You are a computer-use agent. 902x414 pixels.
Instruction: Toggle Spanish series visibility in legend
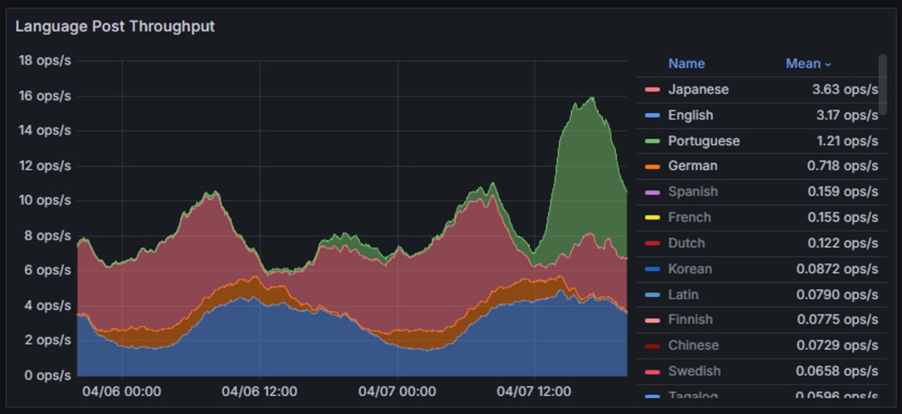tap(692, 192)
